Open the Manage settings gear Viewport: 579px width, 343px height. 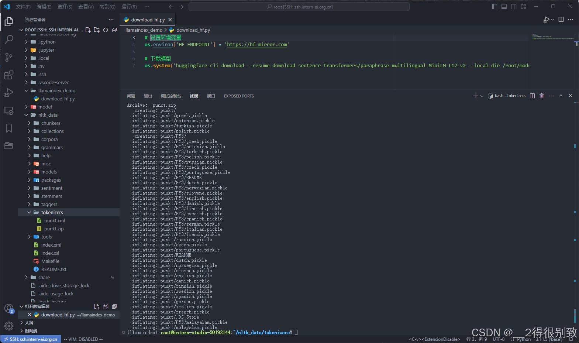tap(9, 326)
